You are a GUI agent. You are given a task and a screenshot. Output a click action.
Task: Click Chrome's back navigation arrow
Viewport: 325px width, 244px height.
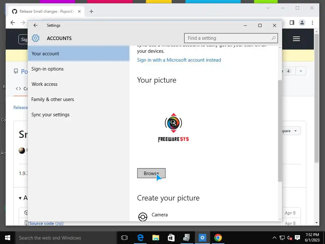[x=13, y=23]
